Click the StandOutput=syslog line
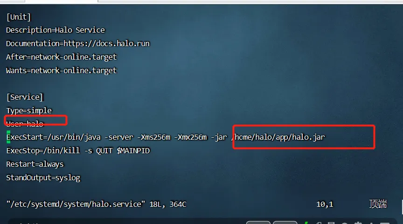This screenshot has width=403, height=224. 43,177
